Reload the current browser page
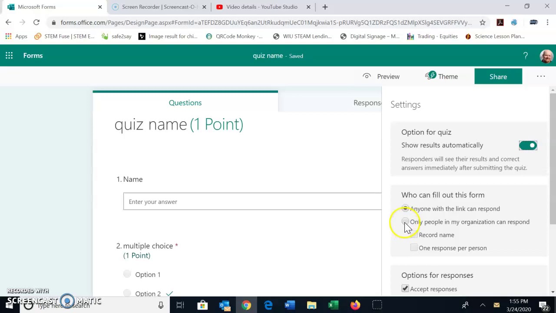 tap(36, 23)
